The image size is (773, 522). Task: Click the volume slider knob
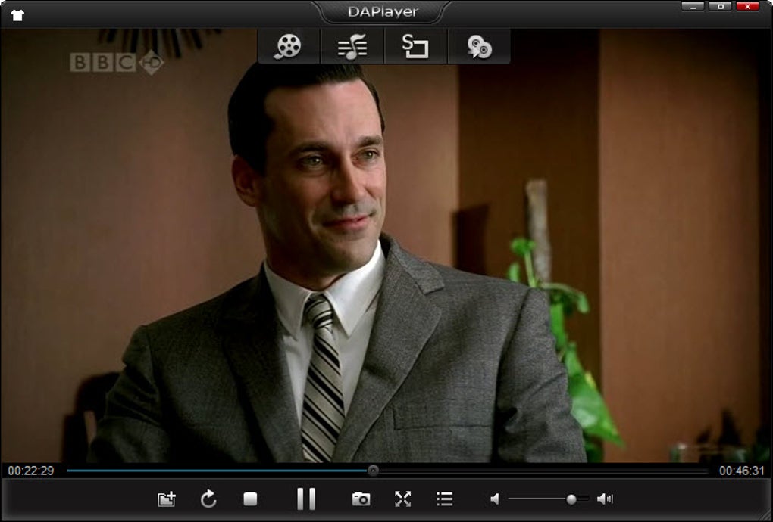571,499
